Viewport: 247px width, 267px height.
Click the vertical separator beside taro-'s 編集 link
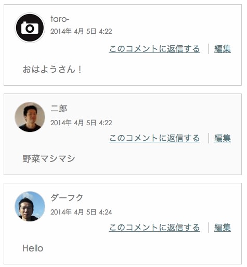tap(209, 49)
